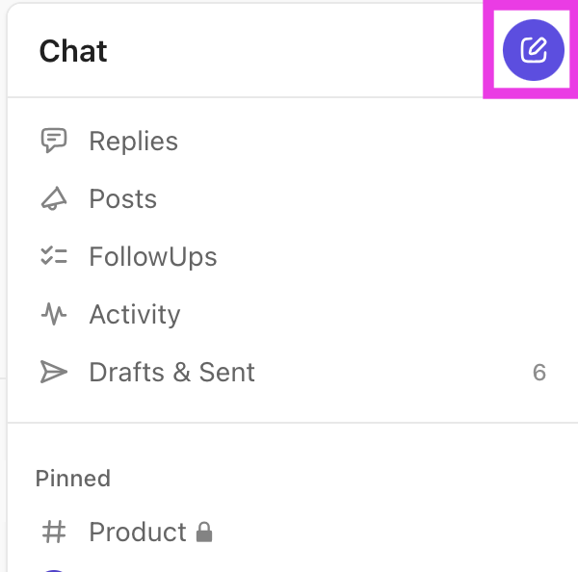This screenshot has width=578, height=572.
Task: Open the Replies section
Action: tap(133, 141)
